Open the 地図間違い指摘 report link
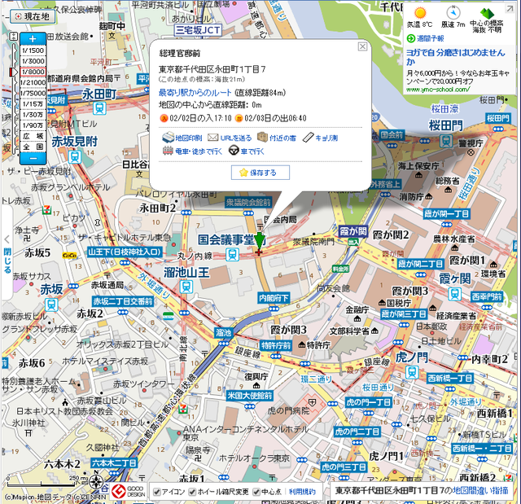The image size is (521, 504). coord(480,490)
